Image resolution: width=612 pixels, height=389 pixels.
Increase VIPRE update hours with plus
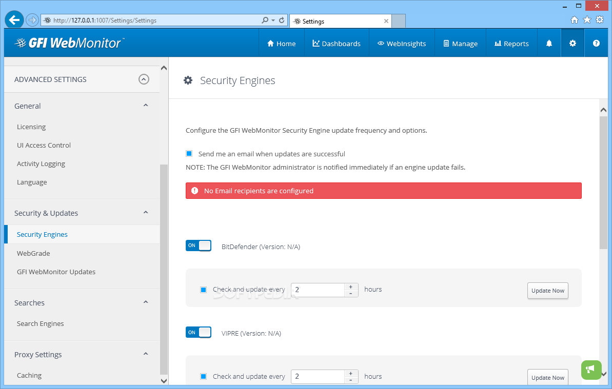(x=351, y=374)
